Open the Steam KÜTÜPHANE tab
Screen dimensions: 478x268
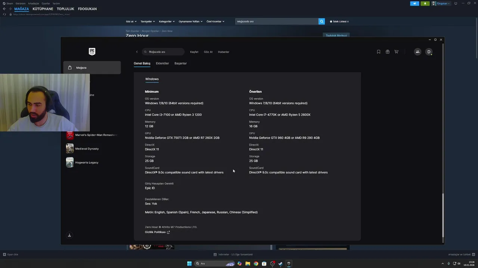(43, 9)
